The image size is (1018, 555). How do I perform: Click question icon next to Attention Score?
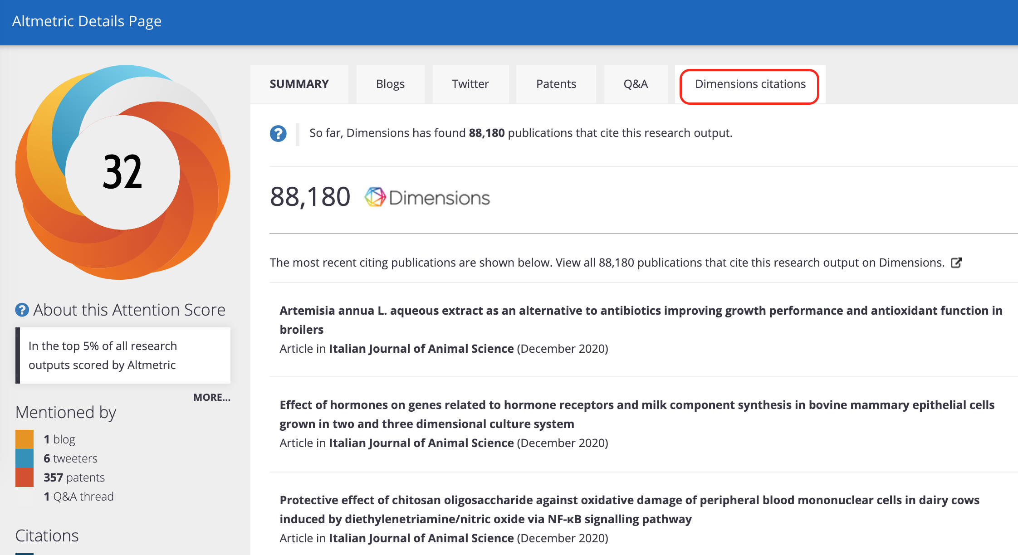point(22,310)
